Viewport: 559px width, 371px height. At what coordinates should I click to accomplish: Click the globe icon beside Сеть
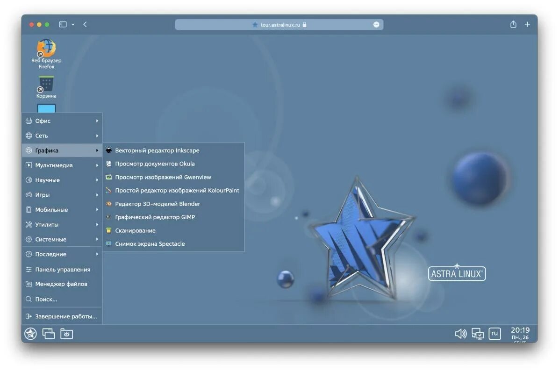tap(29, 136)
